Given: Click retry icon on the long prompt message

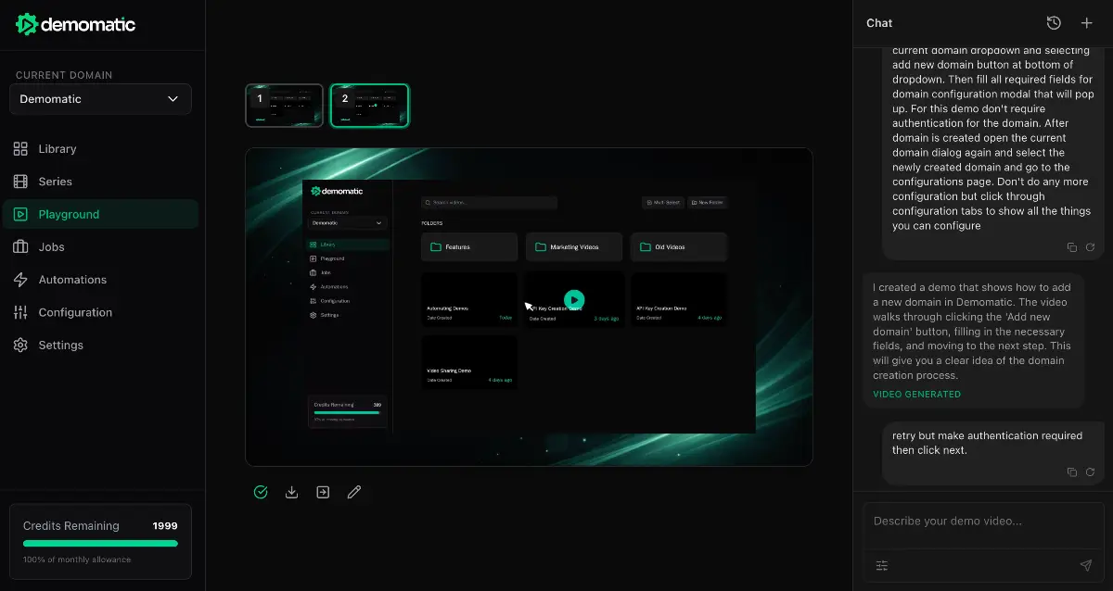Looking at the screenshot, I should tap(1091, 247).
